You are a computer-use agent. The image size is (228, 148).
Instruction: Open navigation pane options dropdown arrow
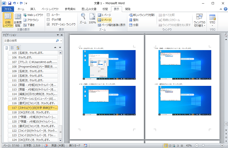tap(58, 35)
